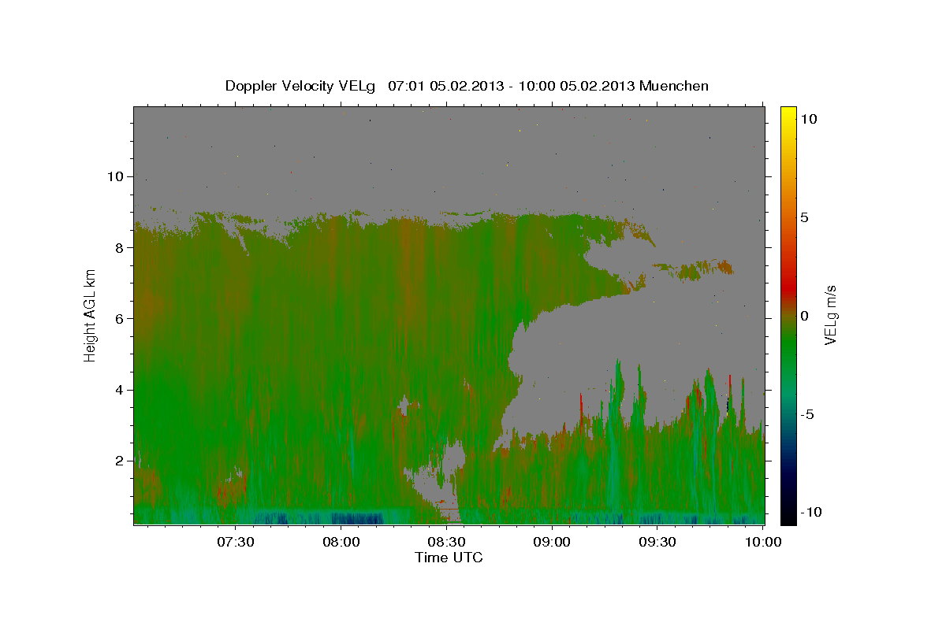The height and width of the screenshot is (630, 946).
Task: Click the yellow top of the velocity colorbar
Action: tap(788, 114)
